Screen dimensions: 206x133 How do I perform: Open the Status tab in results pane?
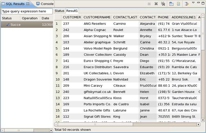[59, 11]
